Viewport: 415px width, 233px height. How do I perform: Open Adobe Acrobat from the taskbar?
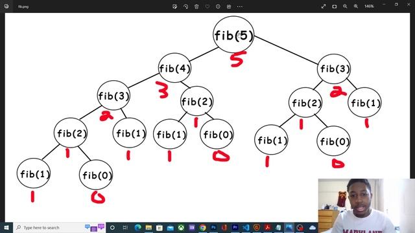coord(268,227)
